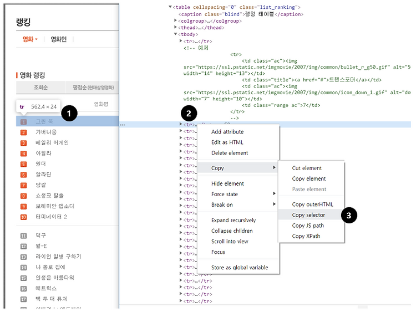Expand the thead node
This screenshot has width=416, height=312.
click(x=175, y=27)
